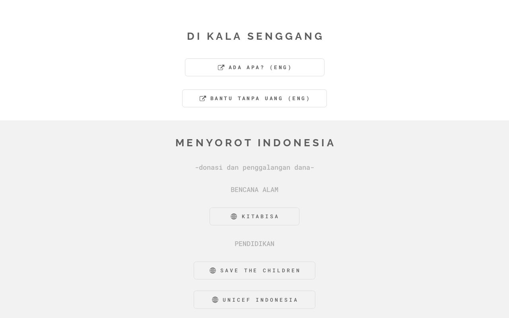This screenshot has width=509, height=318.
Task: Visit the KITABISA donation page
Action: (x=254, y=216)
